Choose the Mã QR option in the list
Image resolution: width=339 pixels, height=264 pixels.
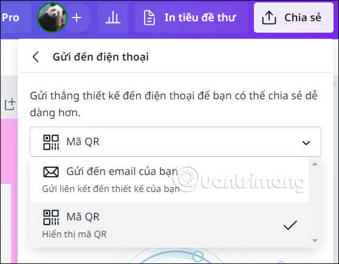(x=169, y=225)
